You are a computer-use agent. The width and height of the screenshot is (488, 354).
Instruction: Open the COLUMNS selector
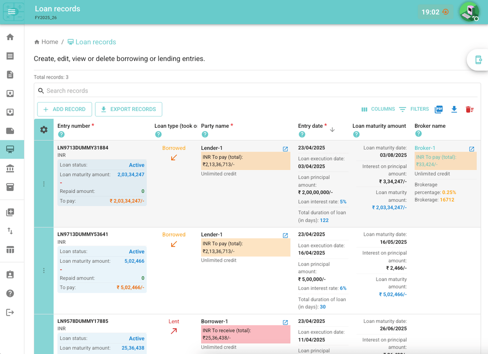pos(378,109)
